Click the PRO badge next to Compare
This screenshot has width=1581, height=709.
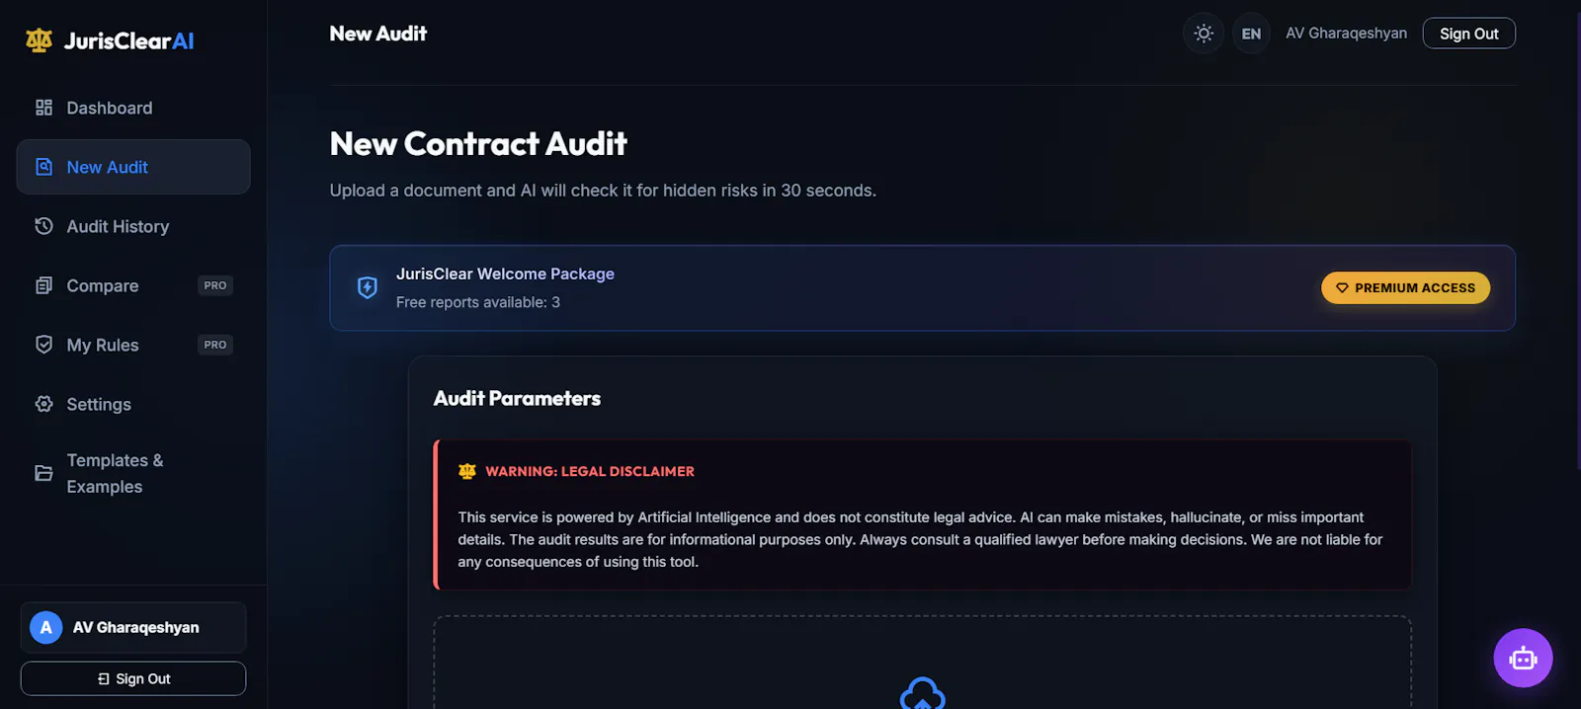click(215, 285)
